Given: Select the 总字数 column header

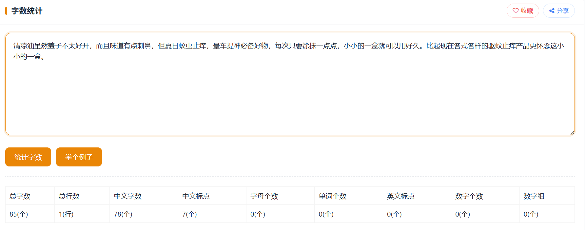Looking at the screenshot, I should point(30,196).
